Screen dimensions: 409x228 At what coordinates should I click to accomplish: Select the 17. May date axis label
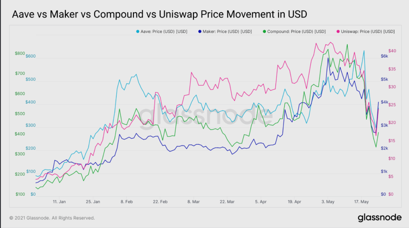click(361, 201)
